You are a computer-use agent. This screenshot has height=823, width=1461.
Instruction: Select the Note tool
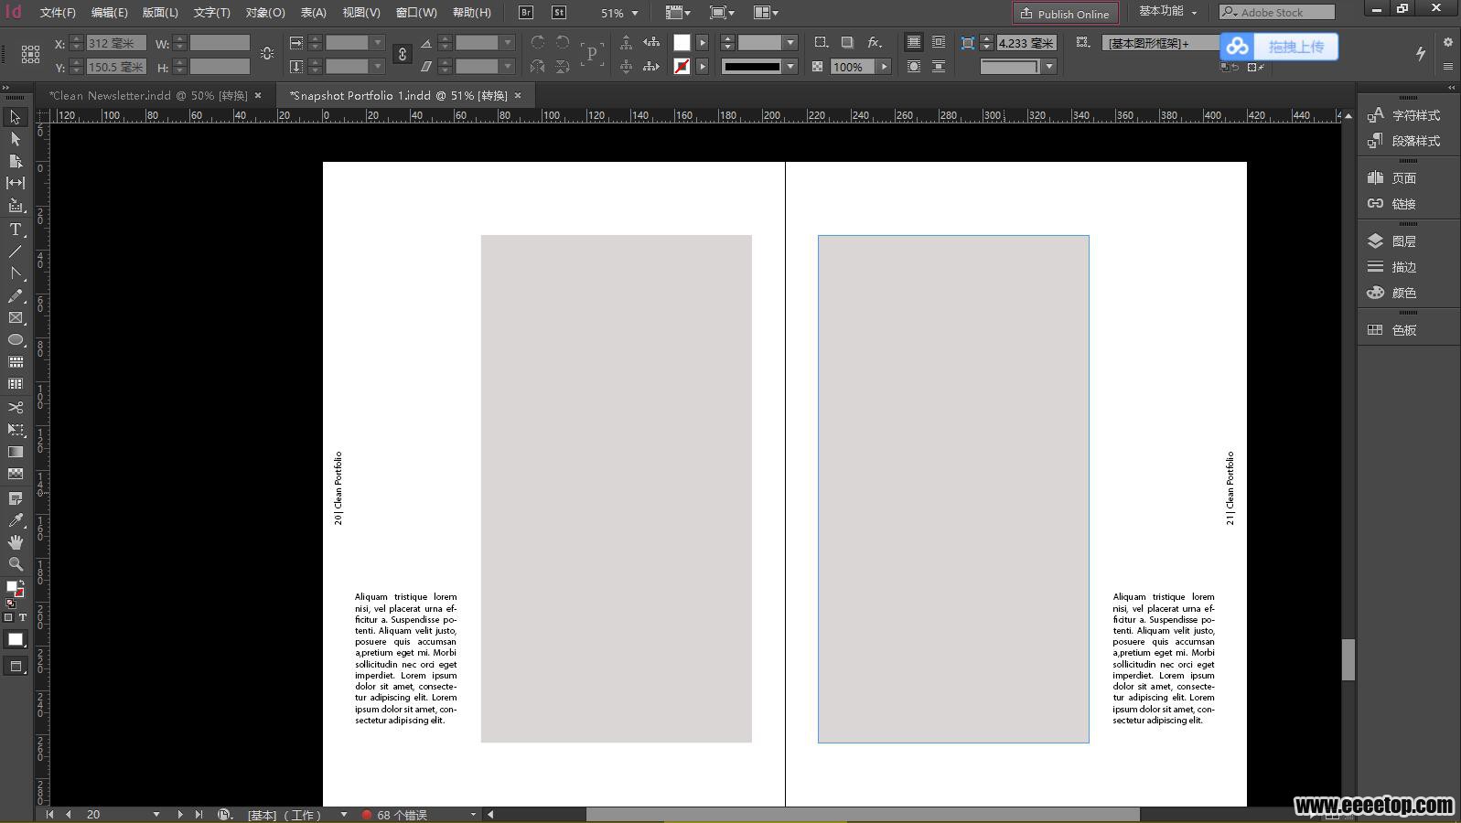[16, 498]
